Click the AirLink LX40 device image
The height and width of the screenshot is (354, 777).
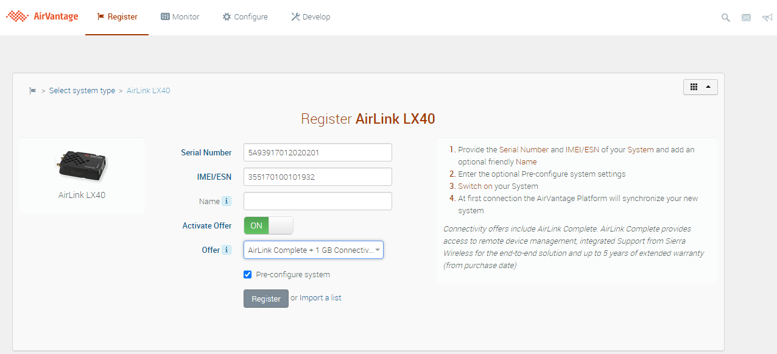[x=82, y=165]
